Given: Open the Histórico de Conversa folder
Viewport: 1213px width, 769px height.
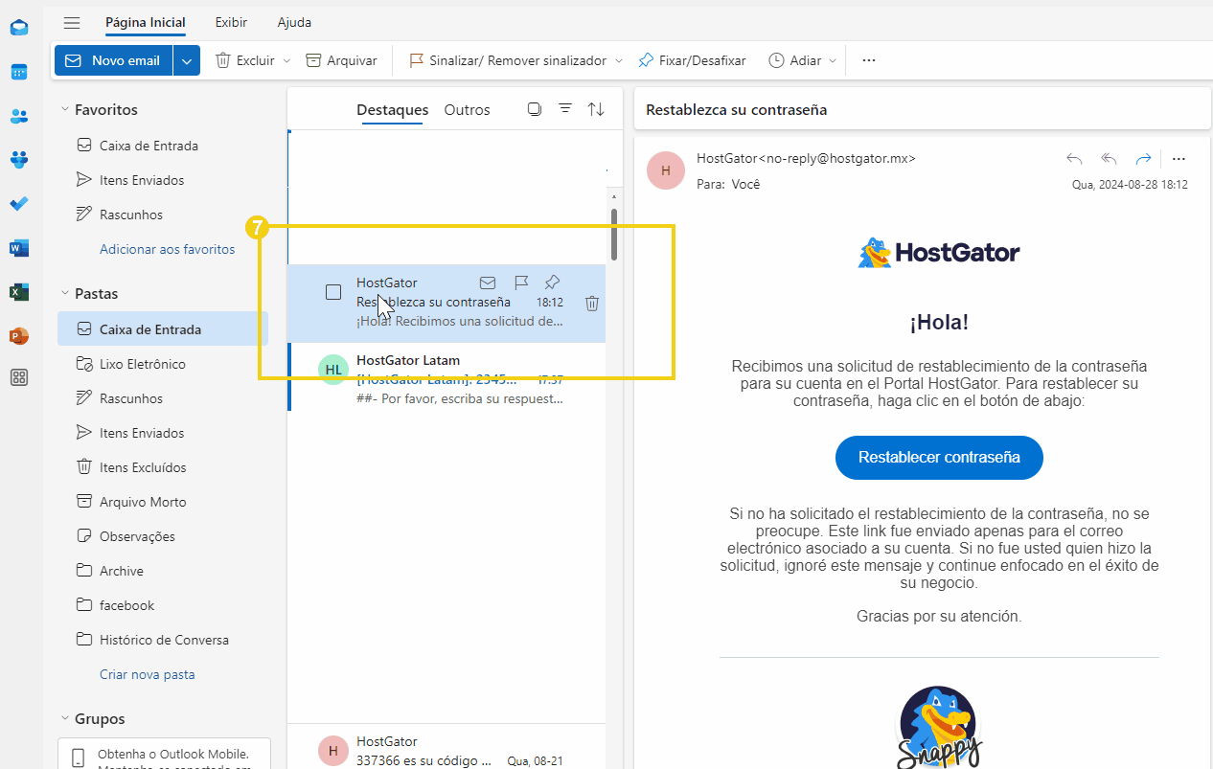Looking at the screenshot, I should point(163,640).
